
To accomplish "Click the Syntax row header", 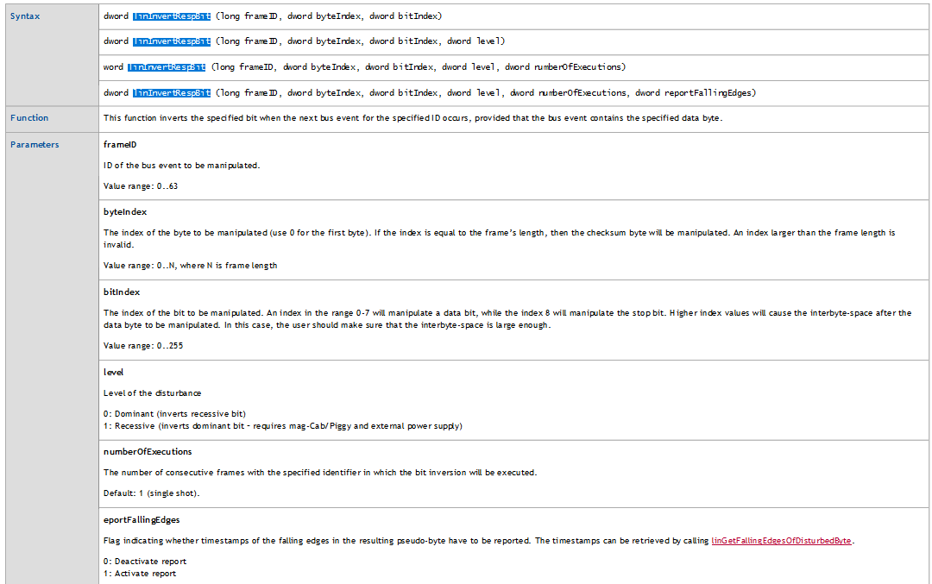I will pyautogui.click(x=25, y=16).
